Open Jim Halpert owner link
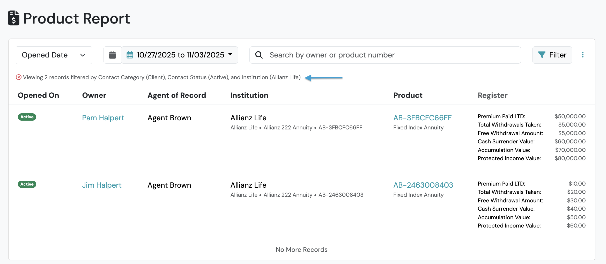 [102, 185]
